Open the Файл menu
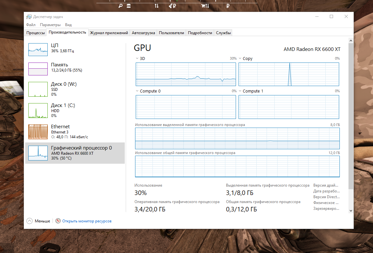The image size is (373, 253). (x=31, y=25)
